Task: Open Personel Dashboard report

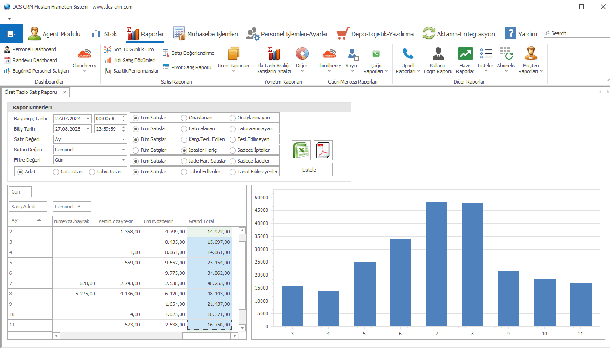Action: click(x=30, y=49)
